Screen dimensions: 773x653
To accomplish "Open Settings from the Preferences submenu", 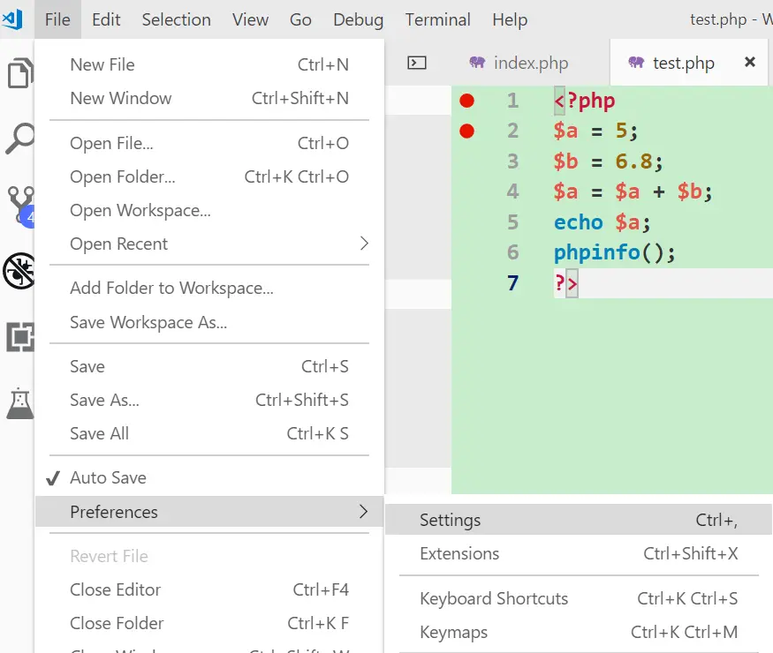I will pyautogui.click(x=451, y=520).
